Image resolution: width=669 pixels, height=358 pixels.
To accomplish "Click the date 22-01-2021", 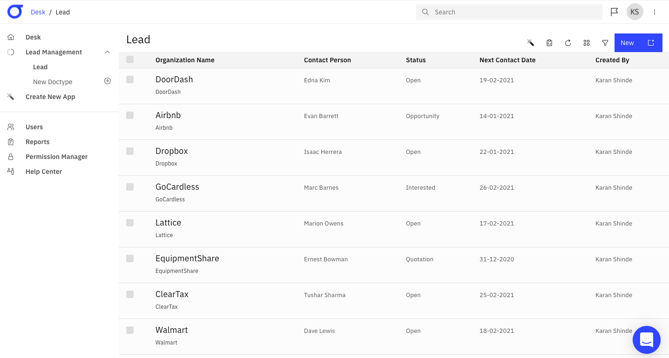I will click(x=497, y=152).
